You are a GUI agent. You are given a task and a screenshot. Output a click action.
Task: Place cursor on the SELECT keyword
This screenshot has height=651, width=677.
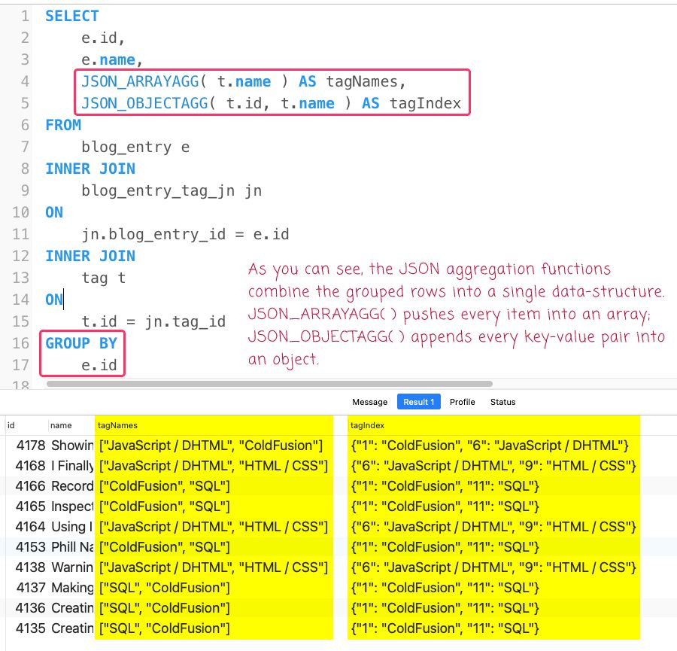[x=71, y=15]
